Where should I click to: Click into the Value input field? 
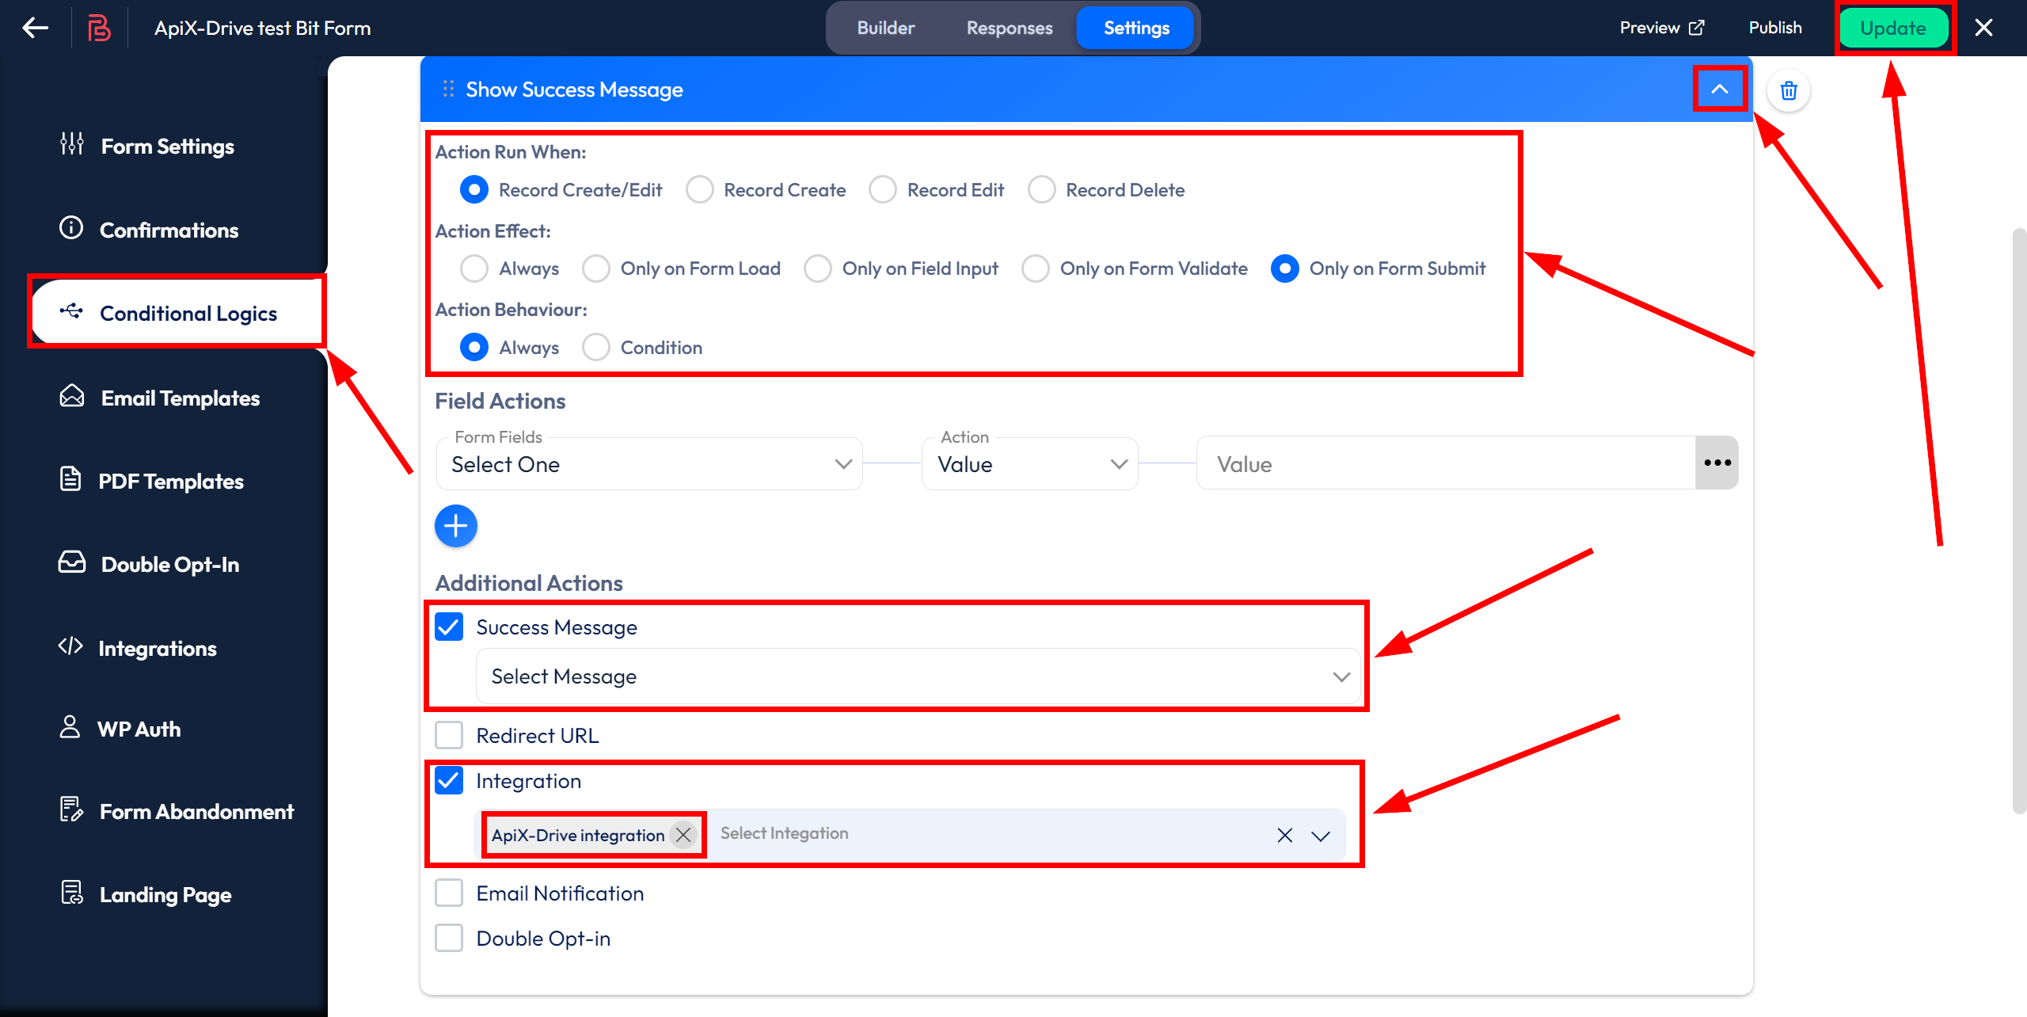1446,464
